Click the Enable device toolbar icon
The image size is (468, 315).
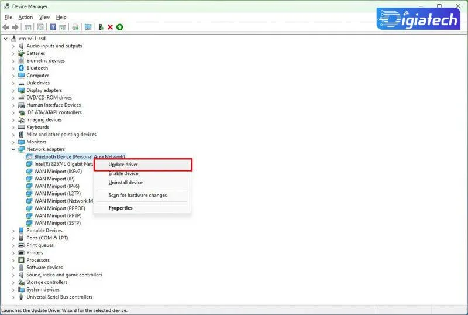point(101,27)
